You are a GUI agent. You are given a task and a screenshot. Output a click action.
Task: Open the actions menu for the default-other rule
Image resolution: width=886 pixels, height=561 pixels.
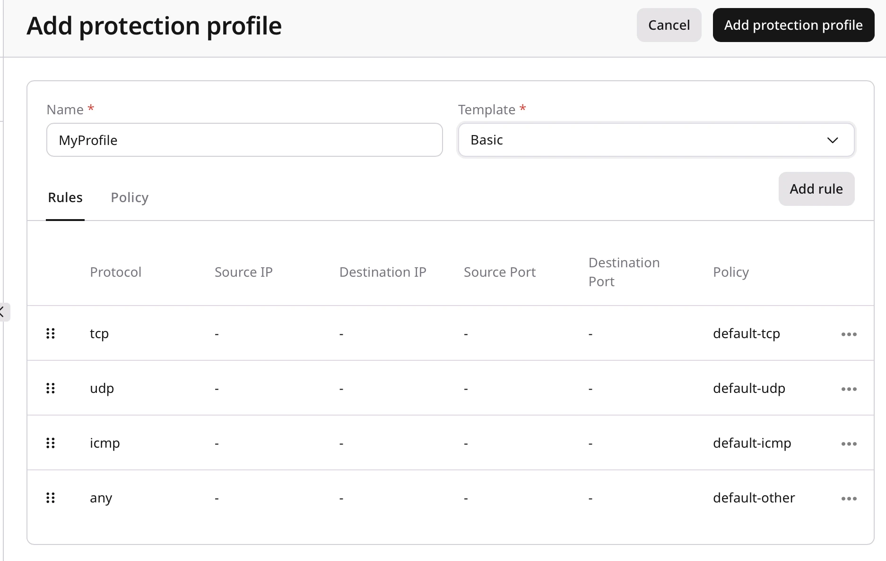coord(849,498)
